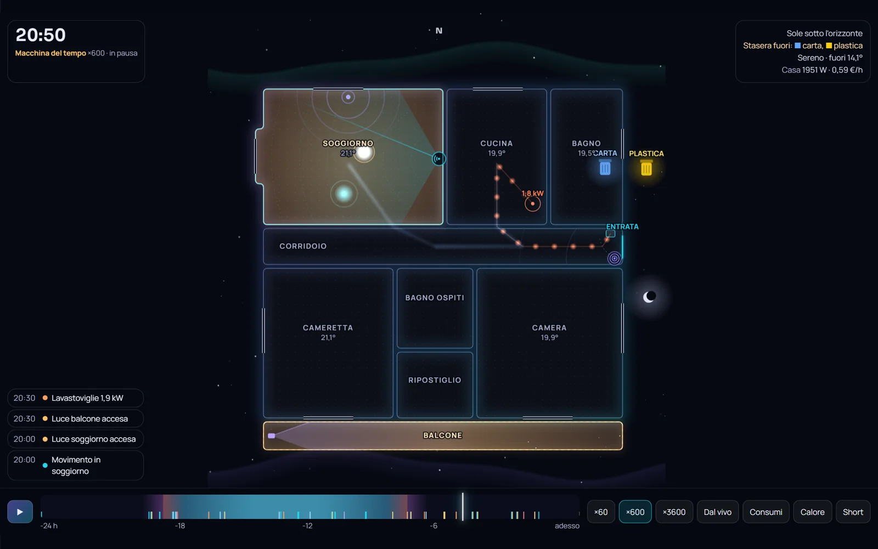Screen dimensions: 878x549
Task: Click 'Sole sotto l'orizzonte' status text
Action: 824,33
